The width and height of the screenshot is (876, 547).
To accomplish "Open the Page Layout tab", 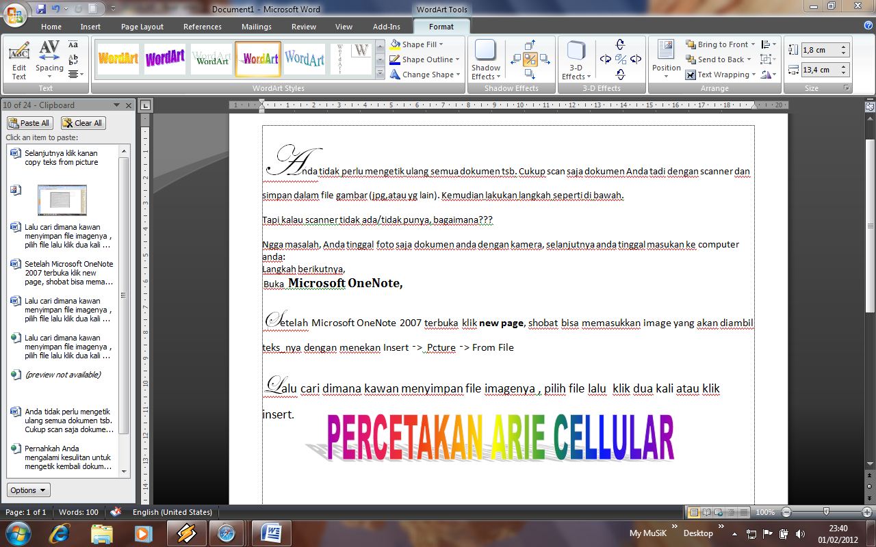I will click(142, 27).
